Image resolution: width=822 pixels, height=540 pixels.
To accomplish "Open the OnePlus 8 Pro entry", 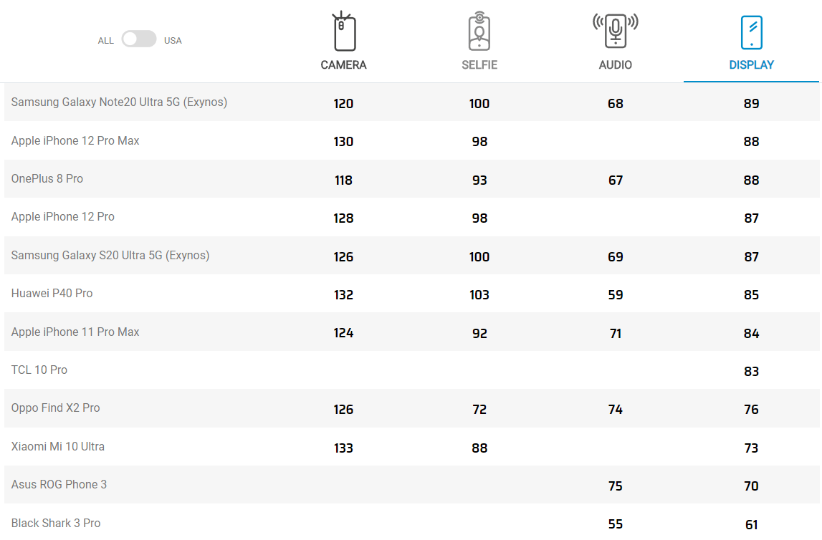I will (x=47, y=178).
